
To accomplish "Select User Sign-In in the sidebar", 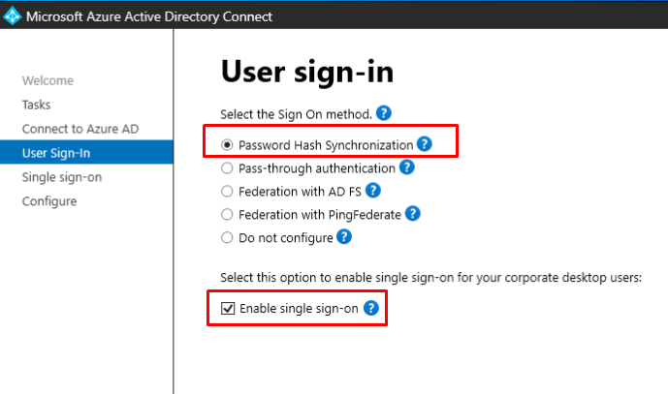I will click(x=56, y=153).
